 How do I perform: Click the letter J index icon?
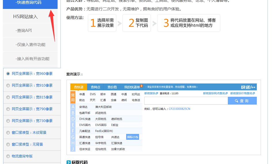tap(73, 149)
